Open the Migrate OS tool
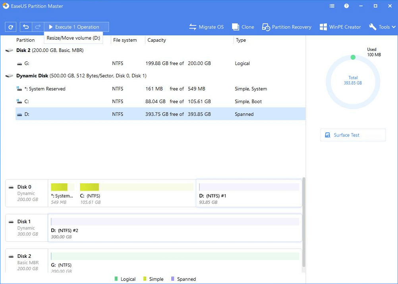The width and height of the screenshot is (398, 284). 206,27
